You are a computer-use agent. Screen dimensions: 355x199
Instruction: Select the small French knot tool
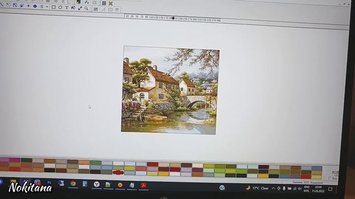pyautogui.click(x=28, y=6)
